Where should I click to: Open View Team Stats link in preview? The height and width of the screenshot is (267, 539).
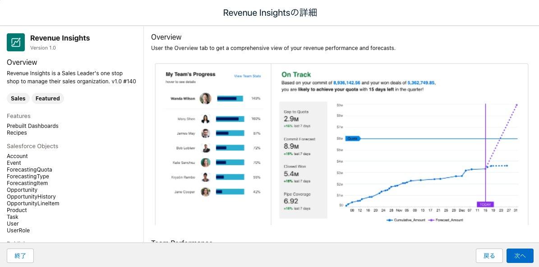click(x=248, y=76)
